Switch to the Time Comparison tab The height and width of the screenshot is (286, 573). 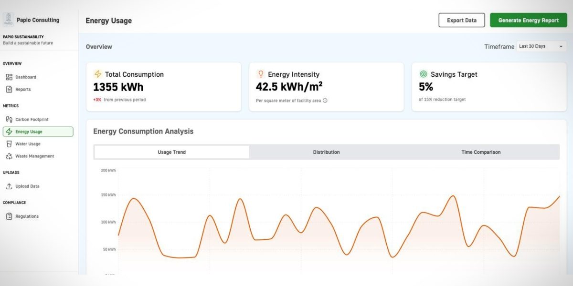pos(480,152)
